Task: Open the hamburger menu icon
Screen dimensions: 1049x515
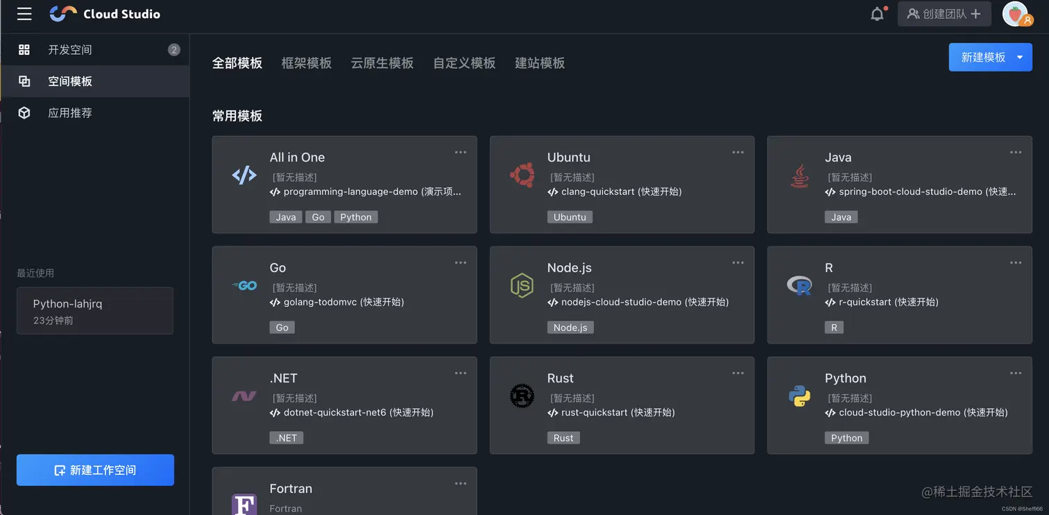Action: point(24,14)
